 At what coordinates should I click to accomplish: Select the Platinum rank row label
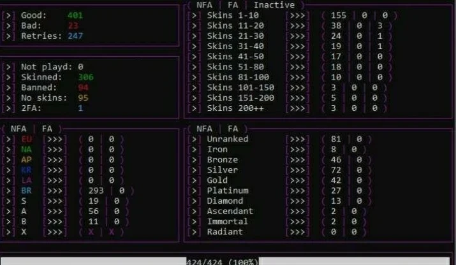pos(228,190)
